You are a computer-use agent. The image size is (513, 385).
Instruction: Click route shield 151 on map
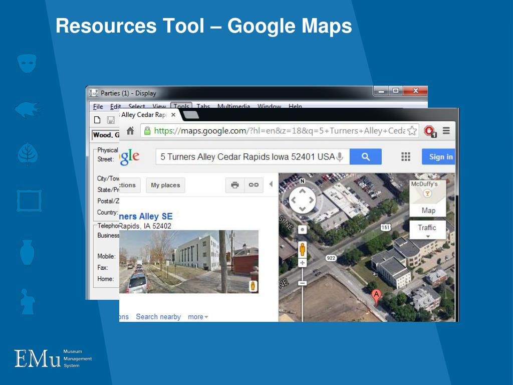click(386, 227)
